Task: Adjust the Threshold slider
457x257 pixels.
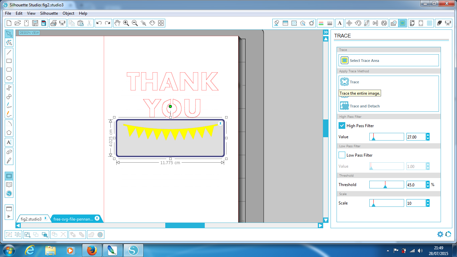Action: click(386, 184)
